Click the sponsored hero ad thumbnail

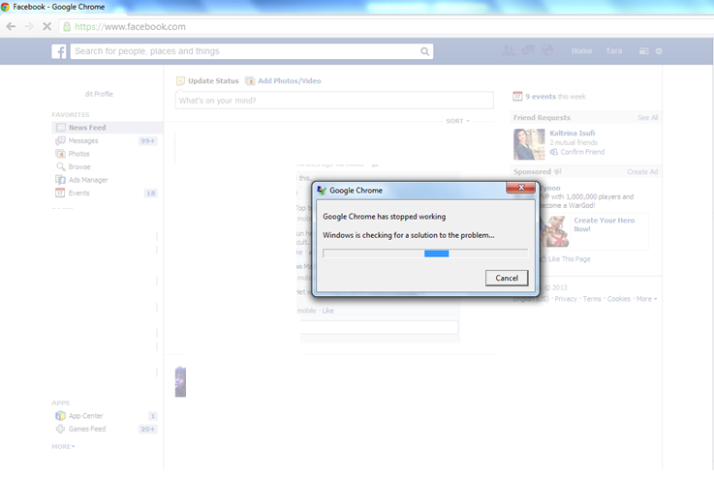pyautogui.click(x=555, y=231)
